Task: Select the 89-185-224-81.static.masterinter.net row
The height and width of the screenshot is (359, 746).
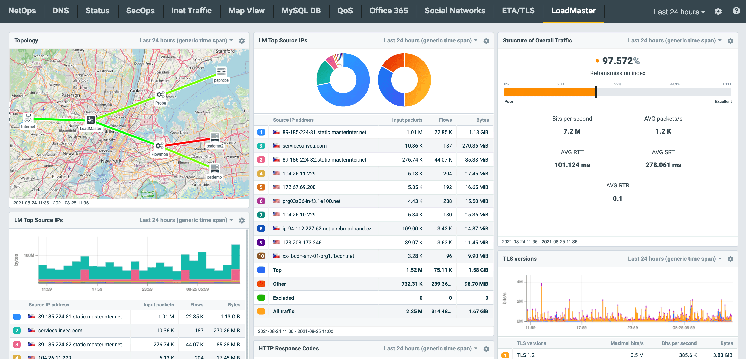Action: coord(324,132)
